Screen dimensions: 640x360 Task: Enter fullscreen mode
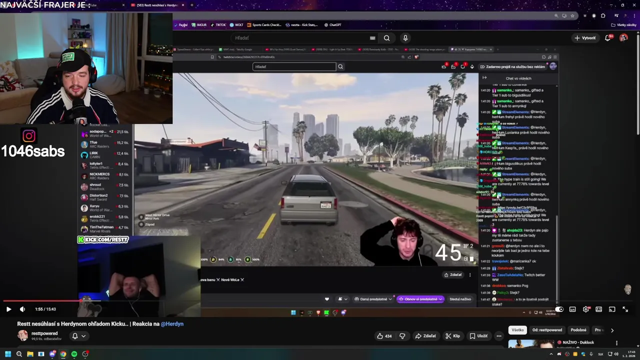625,309
